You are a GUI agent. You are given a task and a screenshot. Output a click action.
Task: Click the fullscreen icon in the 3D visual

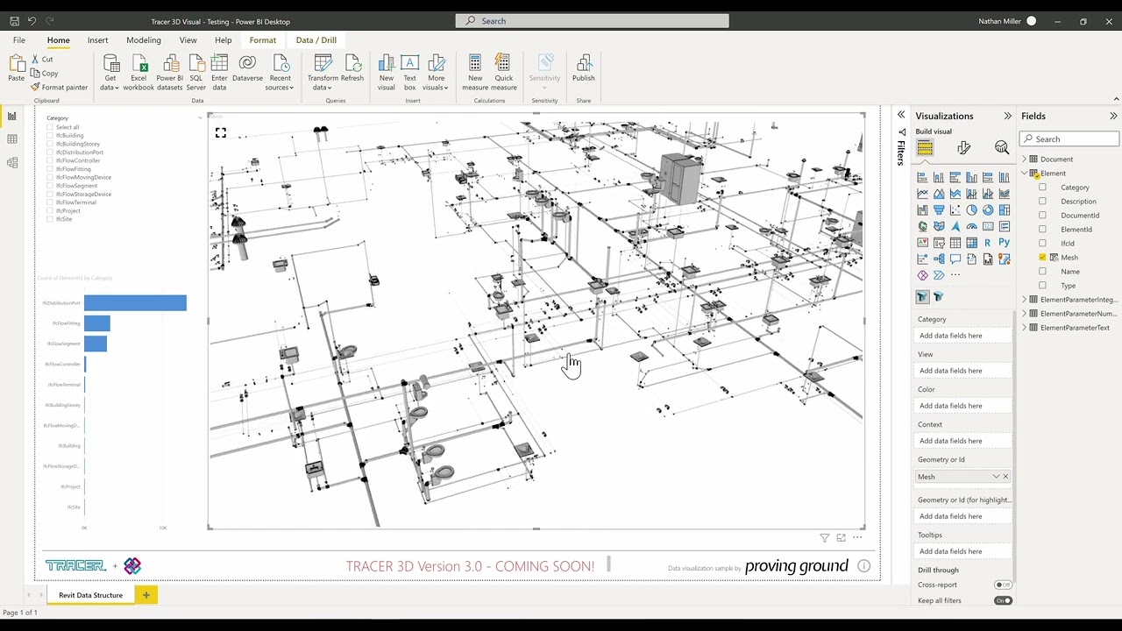pos(220,133)
